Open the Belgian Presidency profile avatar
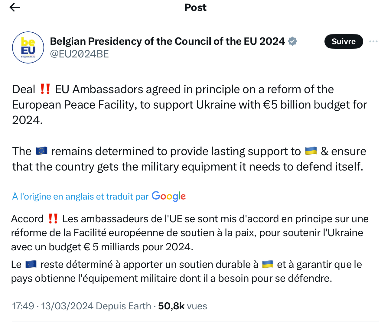 point(28,47)
